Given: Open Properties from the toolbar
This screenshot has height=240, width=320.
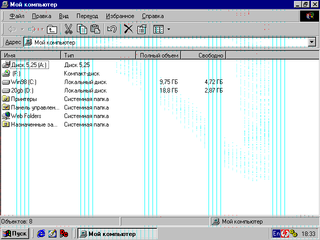Looking at the screenshot, I should [142, 29].
